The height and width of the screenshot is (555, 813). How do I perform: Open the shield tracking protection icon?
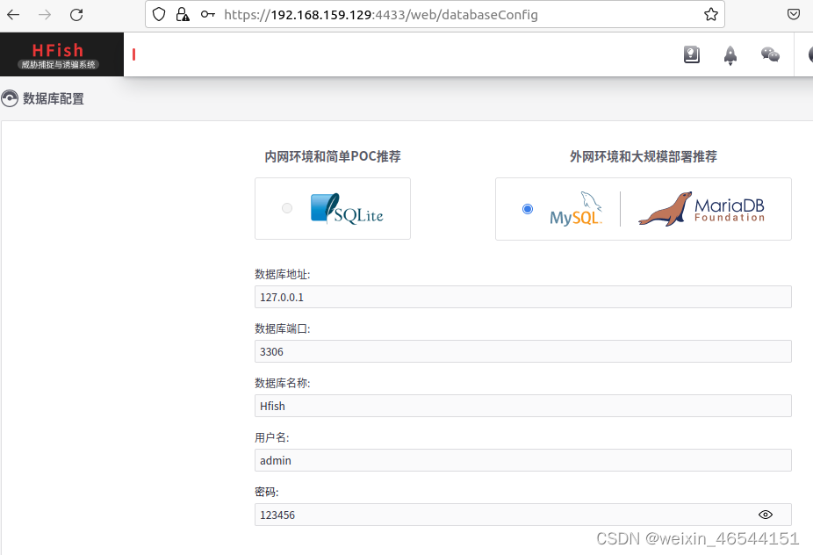(159, 15)
